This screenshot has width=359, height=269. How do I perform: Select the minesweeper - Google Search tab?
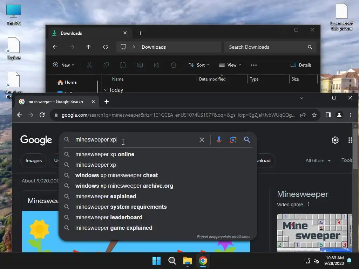coord(57,102)
